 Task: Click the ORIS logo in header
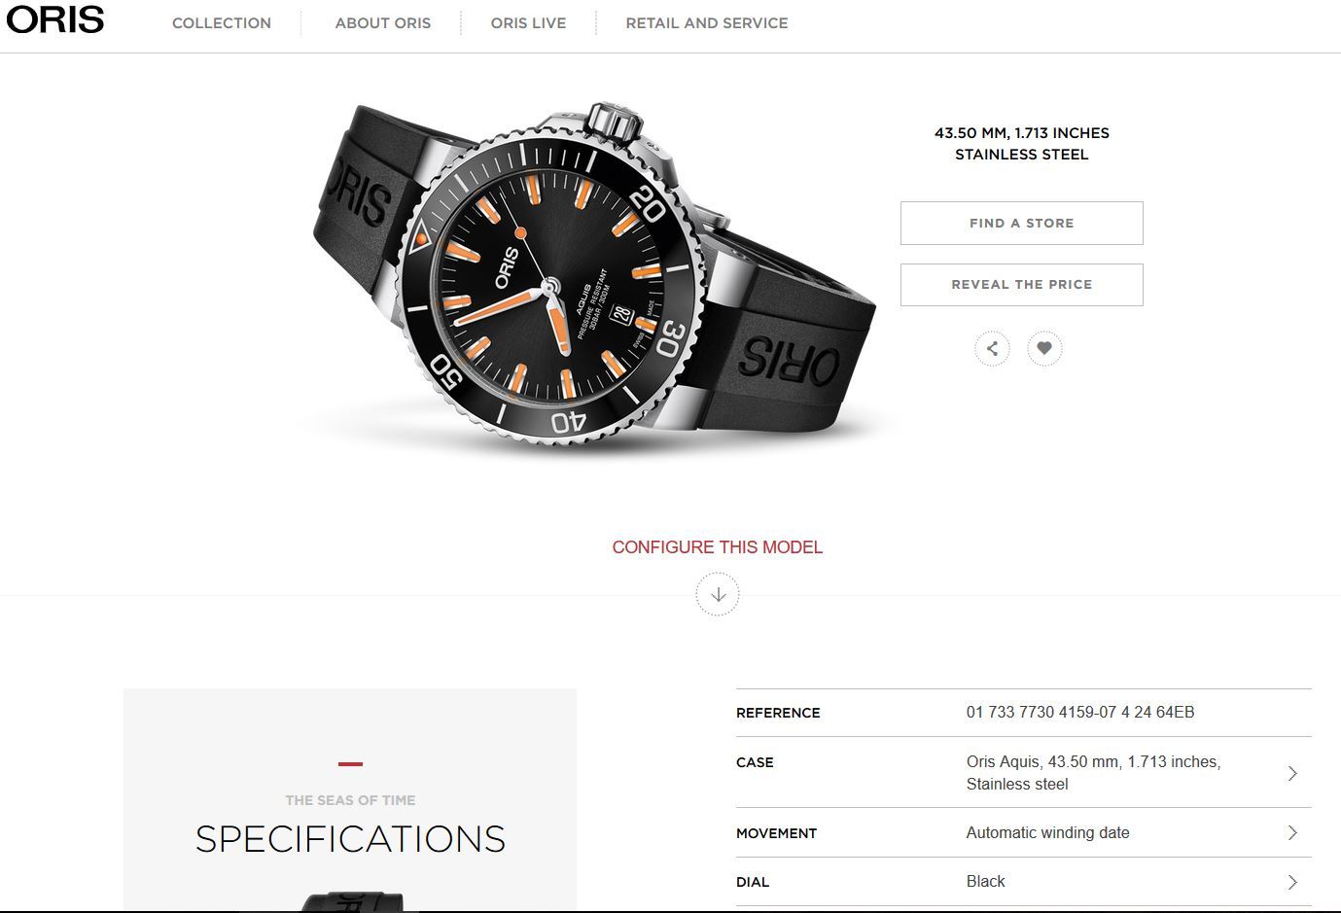(x=55, y=19)
